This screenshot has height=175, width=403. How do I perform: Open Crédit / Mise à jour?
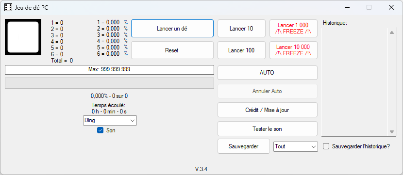pos(268,110)
